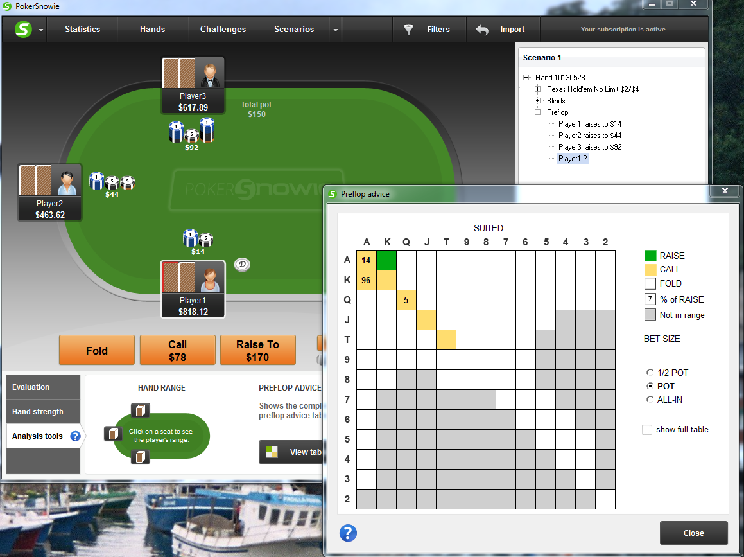Click the white FOLD legend swatch

click(x=650, y=283)
